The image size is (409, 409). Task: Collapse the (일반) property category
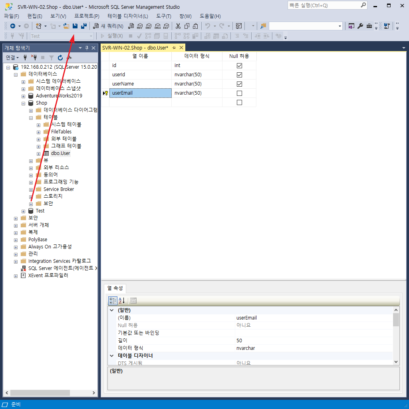(x=112, y=310)
